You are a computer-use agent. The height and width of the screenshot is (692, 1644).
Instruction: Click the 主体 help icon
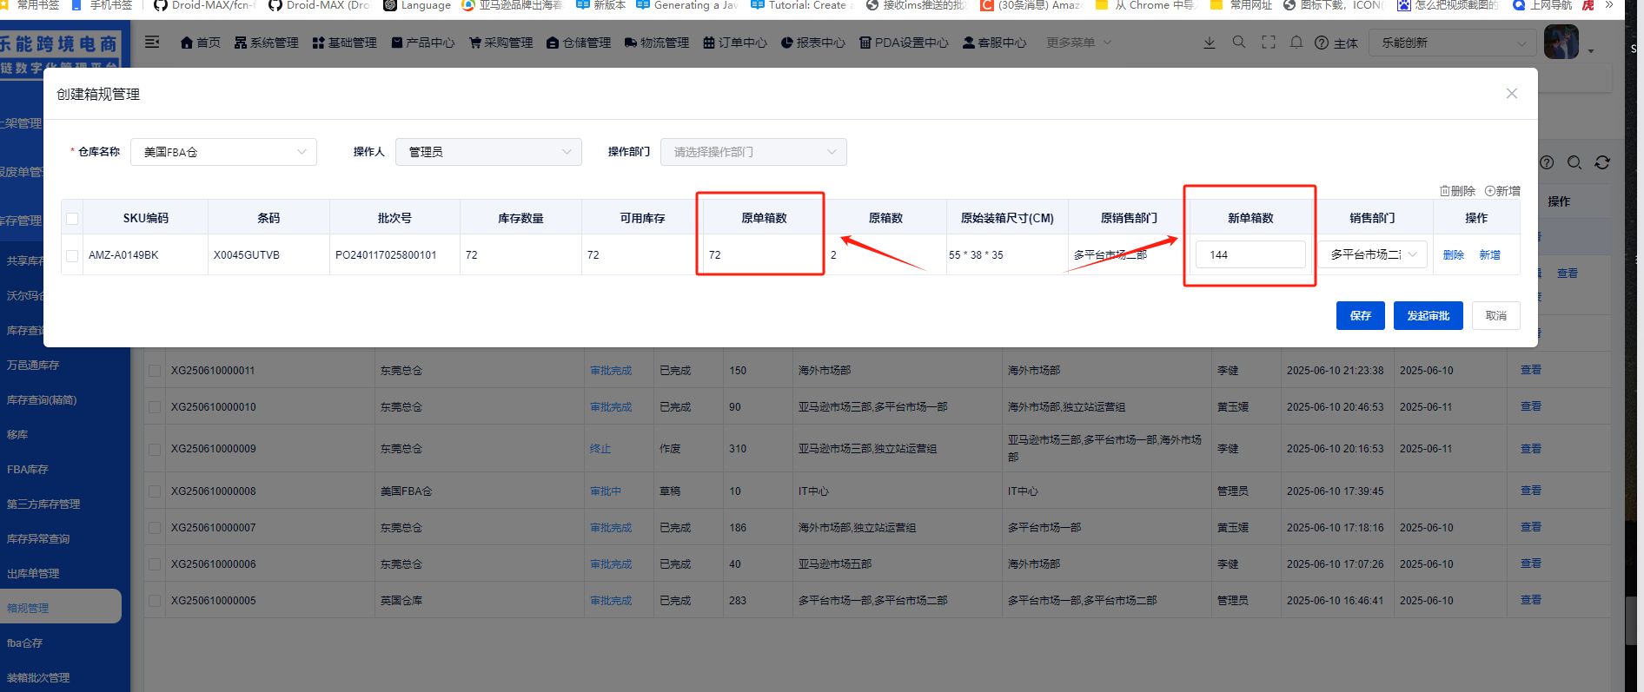tap(1336, 43)
